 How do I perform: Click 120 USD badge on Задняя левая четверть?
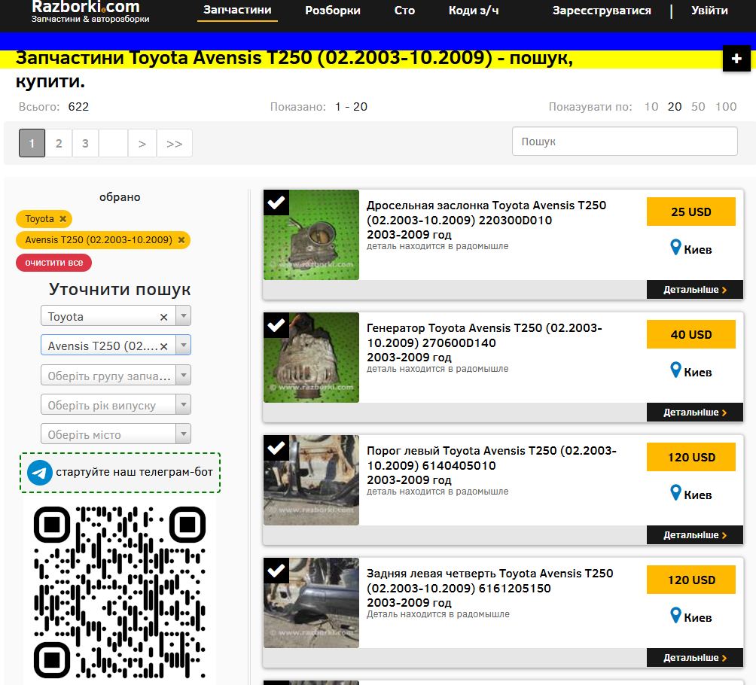tap(691, 580)
